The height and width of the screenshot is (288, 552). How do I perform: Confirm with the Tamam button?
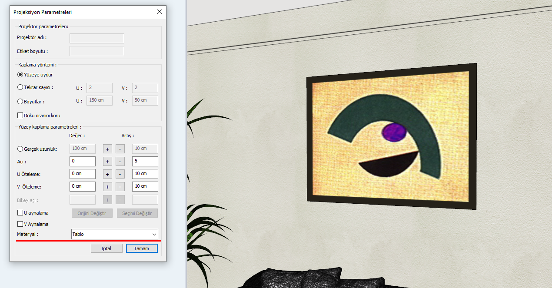coord(142,248)
